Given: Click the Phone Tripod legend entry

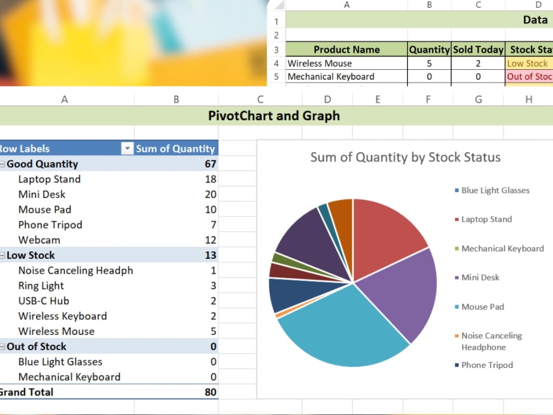Looking at the screenshot, I should click(x=484, y=365).
